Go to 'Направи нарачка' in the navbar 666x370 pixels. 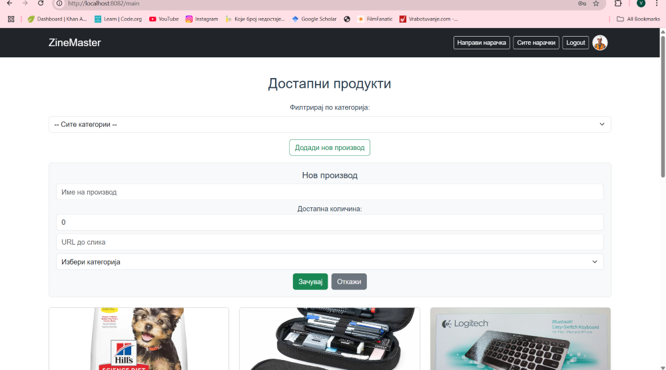482,43
